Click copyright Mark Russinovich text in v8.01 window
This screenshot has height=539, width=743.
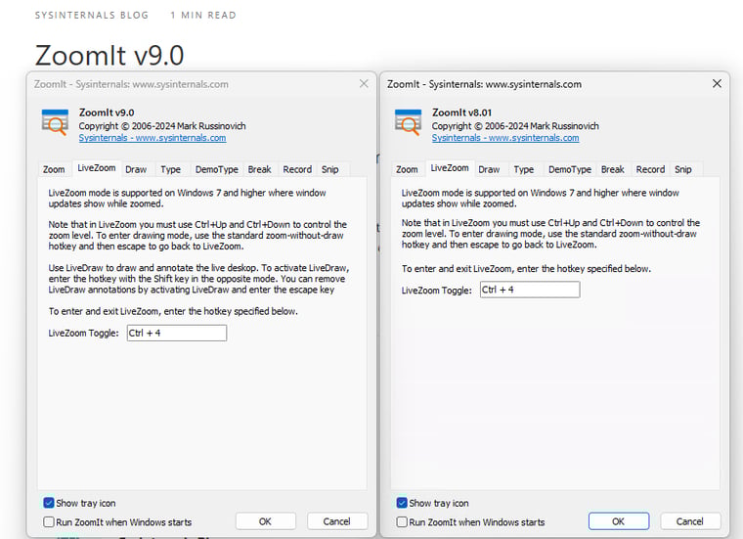(x=515, y=126)
